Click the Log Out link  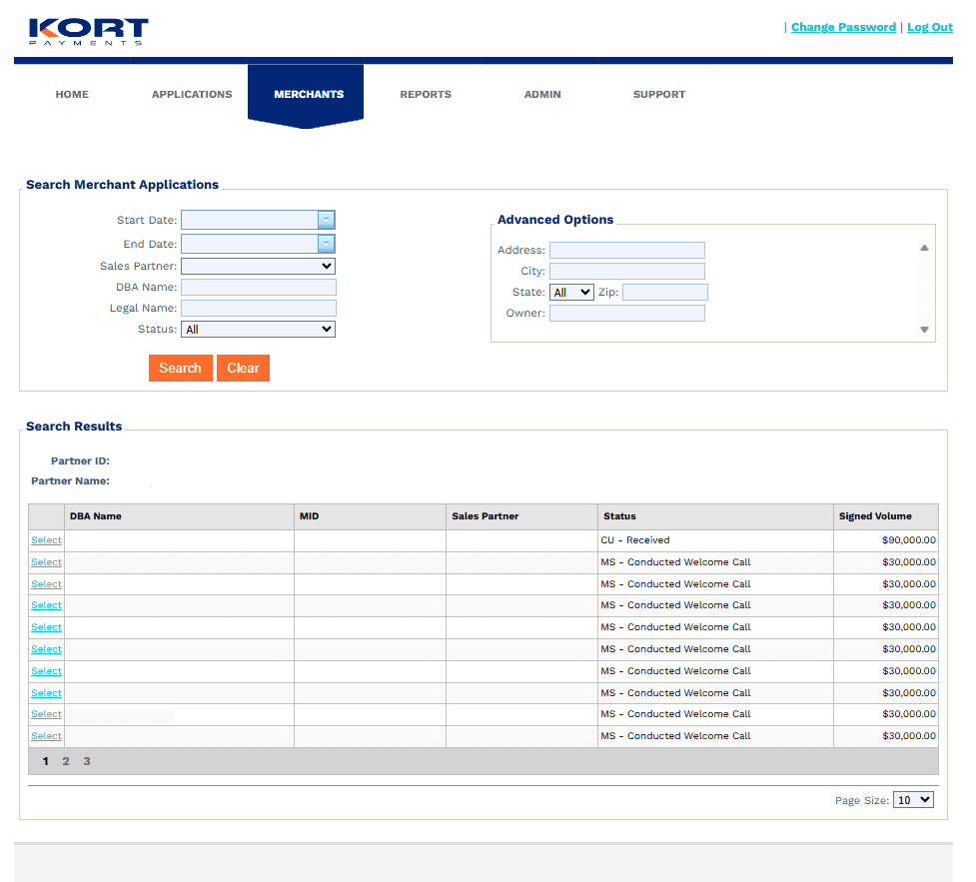[930, 27]
